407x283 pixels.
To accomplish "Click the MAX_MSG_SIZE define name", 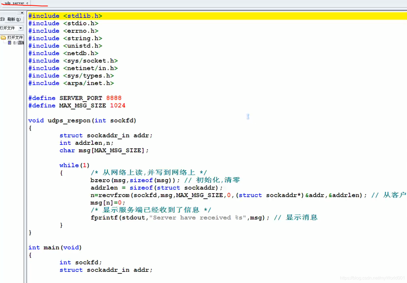I will click(83, 106).
